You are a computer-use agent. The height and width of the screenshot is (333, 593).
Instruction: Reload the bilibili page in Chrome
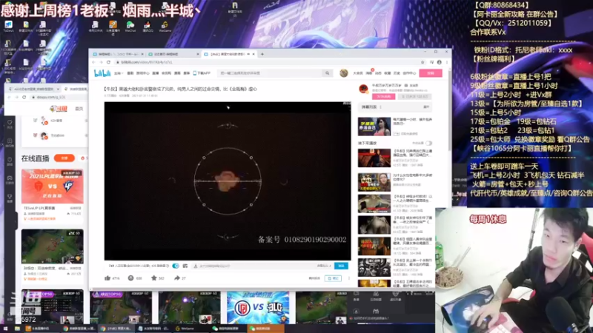coord(108,62)
